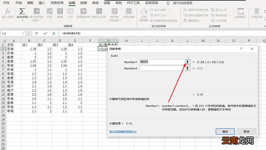Expand the AutoSum dropdown arrow
This screenshot has height=150, width=266.
[x=22, y=20]
